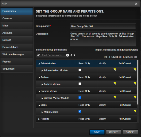141x137 pixels.
Task: Expand the Camera Viewer Module row
Action: 42,98
